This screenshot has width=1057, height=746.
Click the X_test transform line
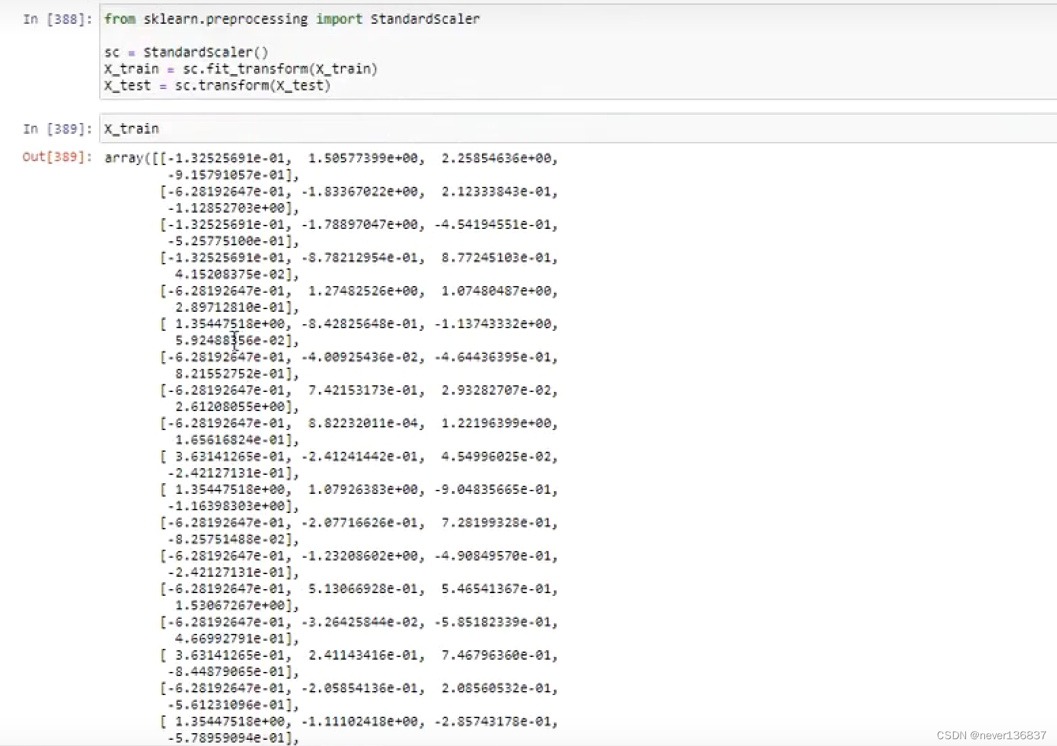217,86
